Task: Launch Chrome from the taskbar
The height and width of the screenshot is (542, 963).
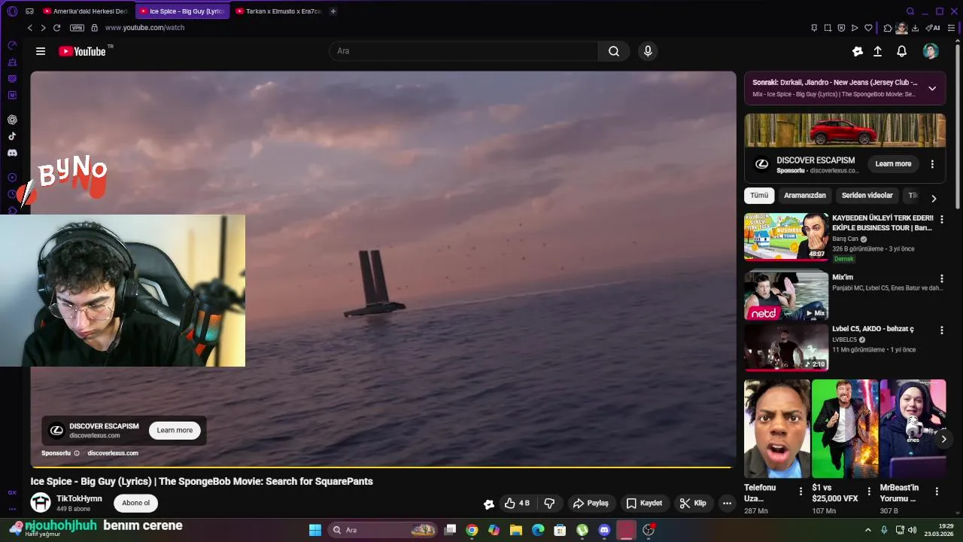Action: coord(472,530)
